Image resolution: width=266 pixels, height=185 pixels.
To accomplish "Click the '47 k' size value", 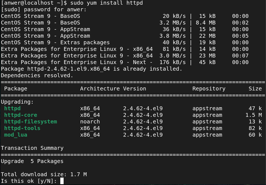I will [255, 109].
